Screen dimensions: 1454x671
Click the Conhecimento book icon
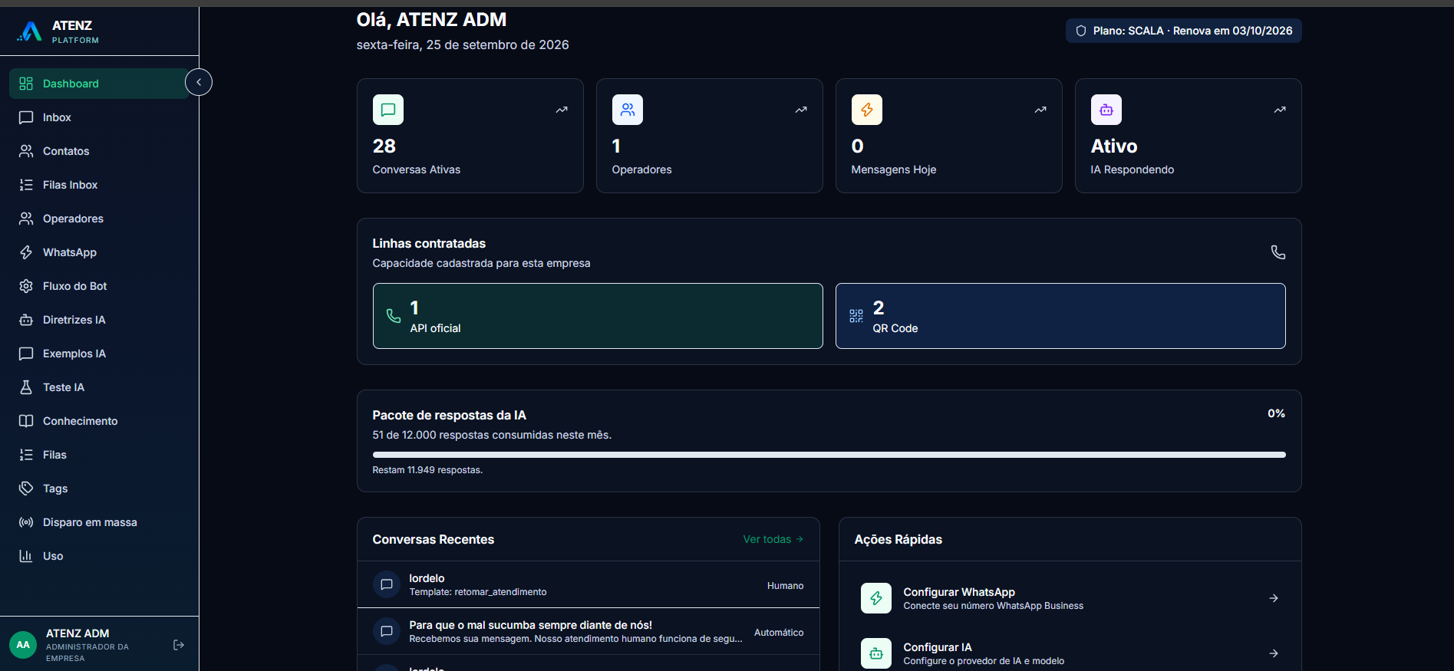pyautogui.click(x=26, y=421)
